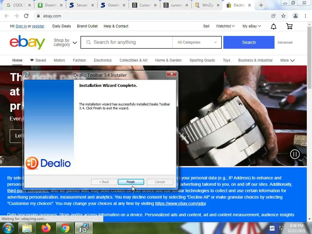
Task: Select the Home navigation item
Action: click(17, 60)
